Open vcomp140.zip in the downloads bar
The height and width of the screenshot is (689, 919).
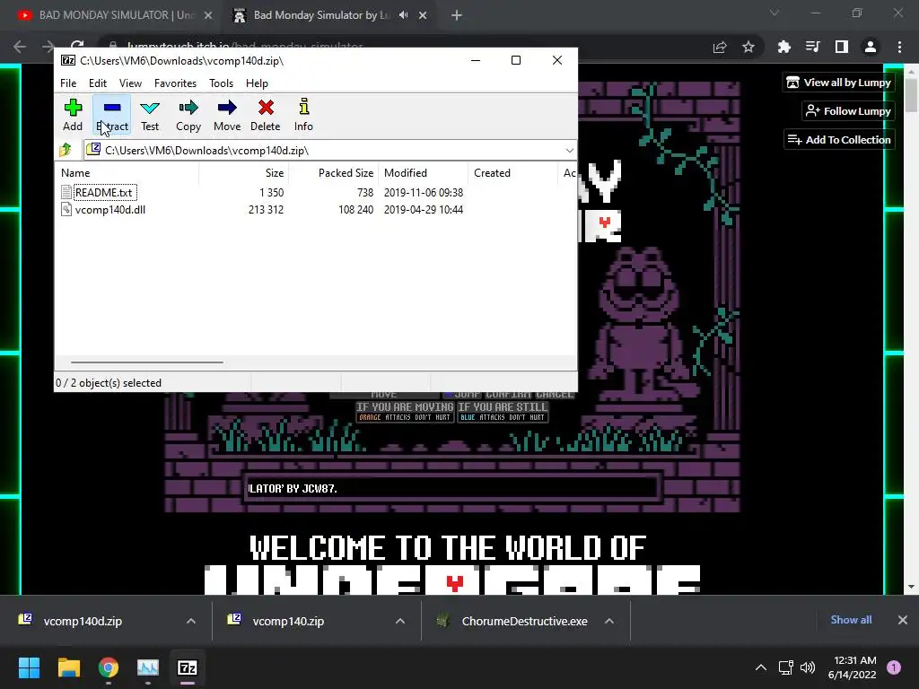[x=288, y=621]
